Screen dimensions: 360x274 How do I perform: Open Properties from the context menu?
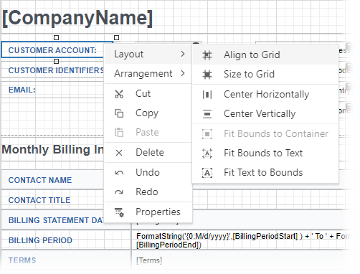pyautogui.click(x=148, y=212)
